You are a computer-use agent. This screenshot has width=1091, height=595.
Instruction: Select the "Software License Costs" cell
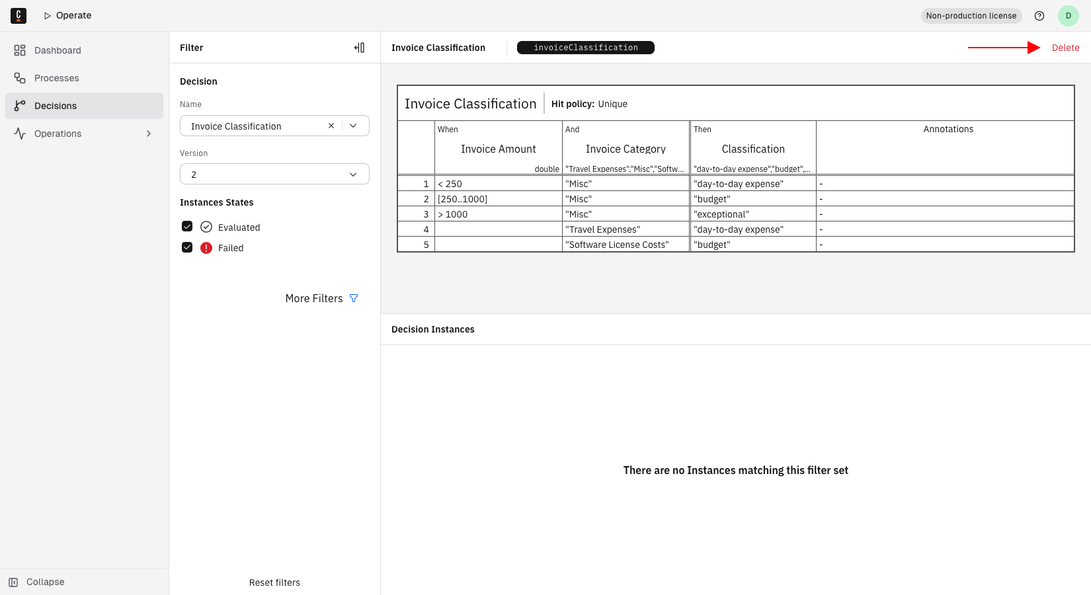(626, 245)
